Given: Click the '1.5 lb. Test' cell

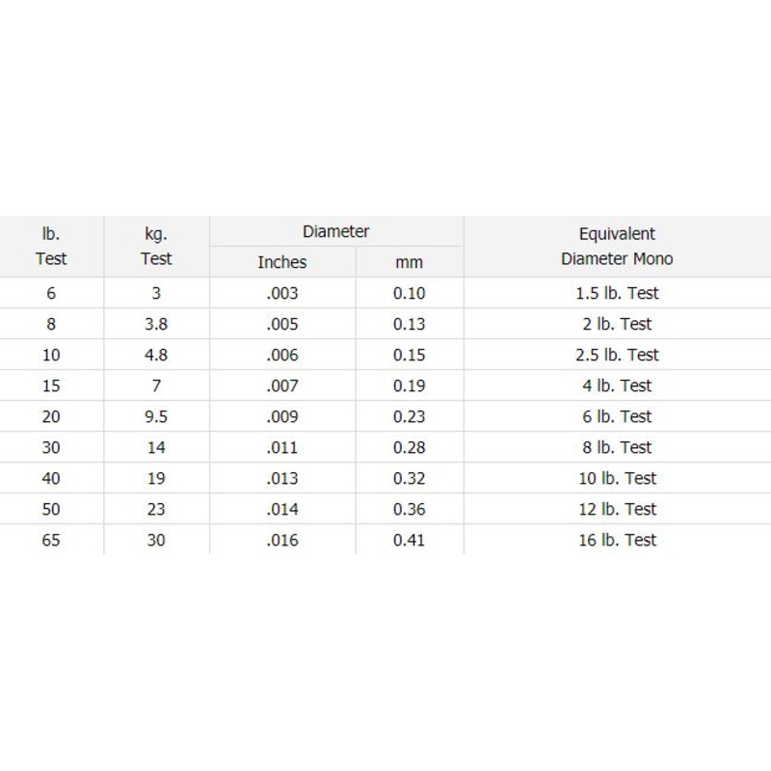Looking at the screenshot, I should pos(617,293).
